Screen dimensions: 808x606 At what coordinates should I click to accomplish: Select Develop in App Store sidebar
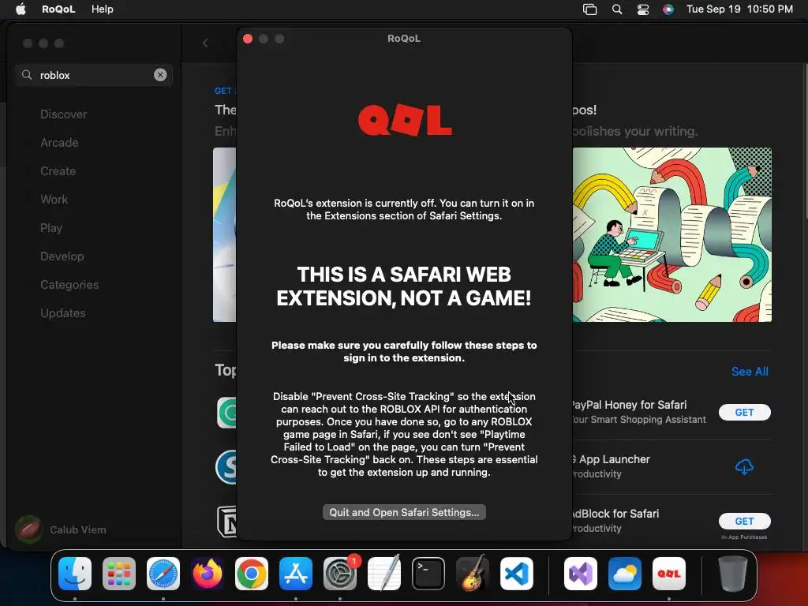[62, 256]
